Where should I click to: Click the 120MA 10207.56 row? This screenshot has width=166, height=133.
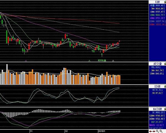click(x=157, y=21)
